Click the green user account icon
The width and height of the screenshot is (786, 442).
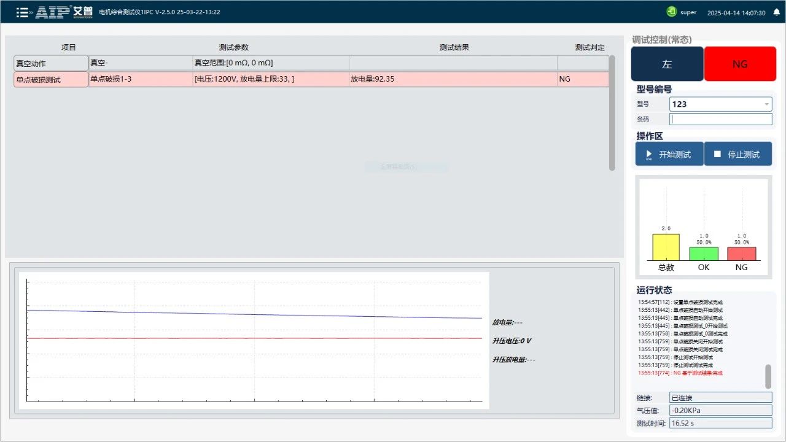[x=672, y=12]
